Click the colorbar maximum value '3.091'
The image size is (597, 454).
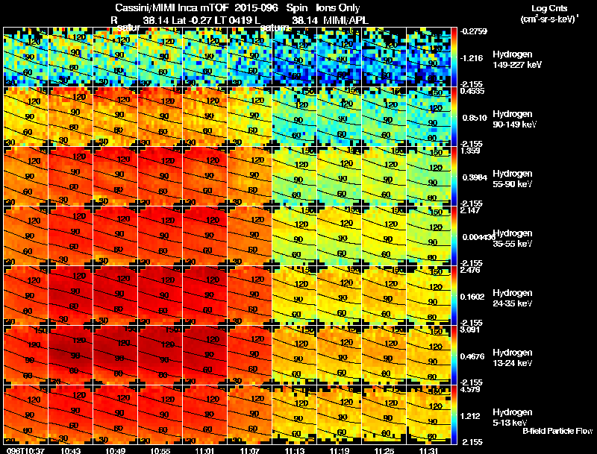[470, 330]
